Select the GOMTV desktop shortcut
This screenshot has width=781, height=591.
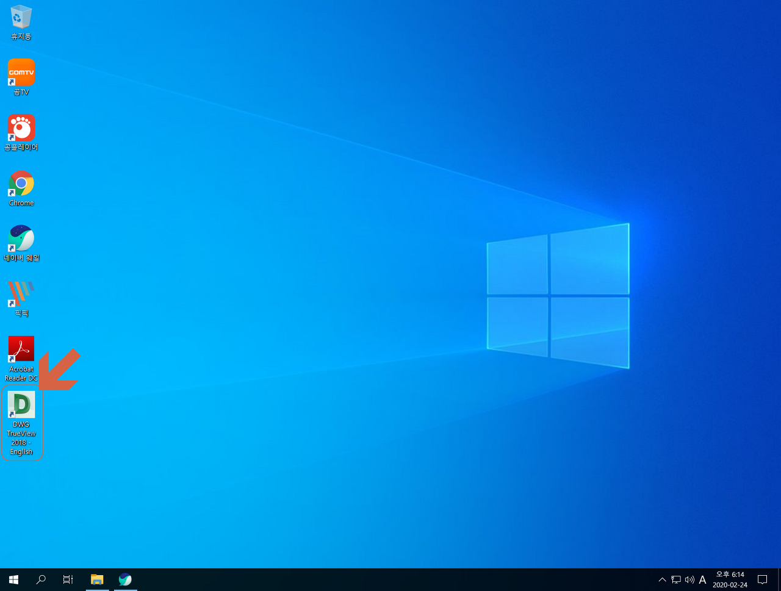21,77
